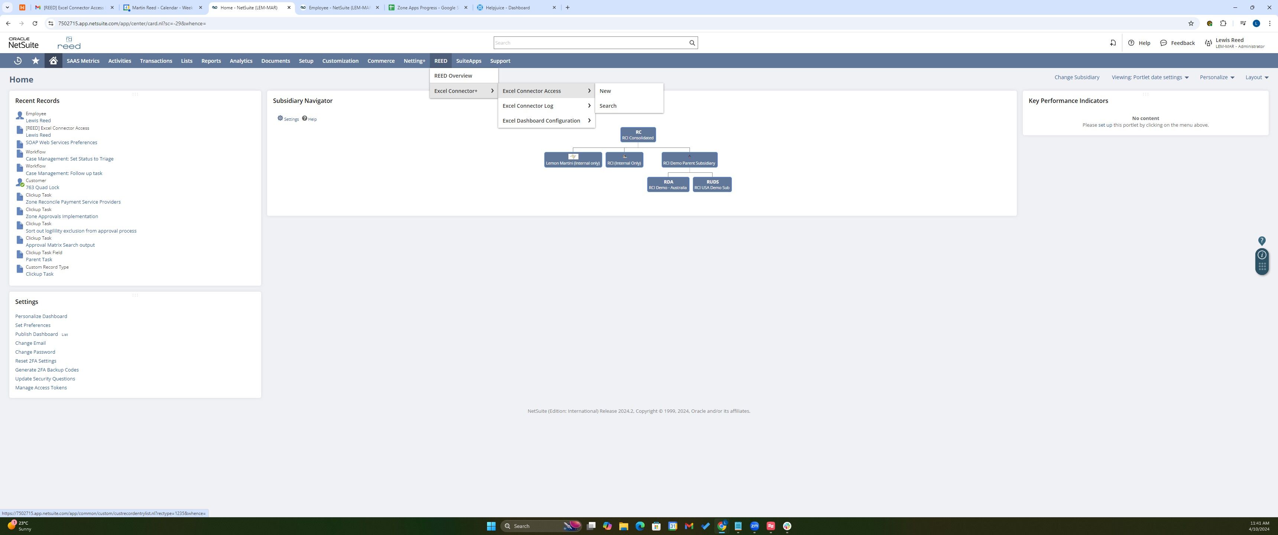1278x535 pixels.
Task: Open the Portlet date settings dropdown
Action: [1150, 77]
